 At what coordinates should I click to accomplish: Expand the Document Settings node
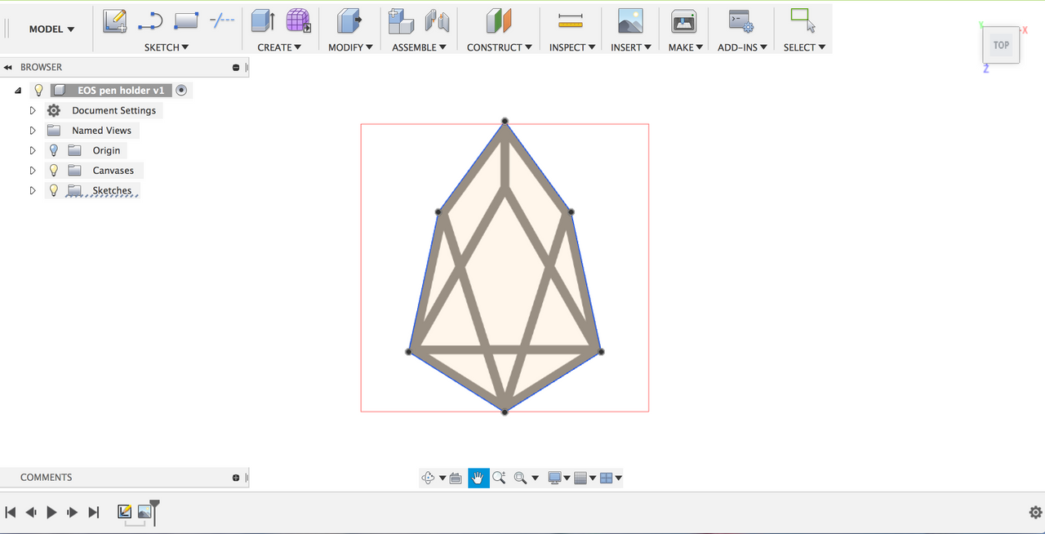click(33, 110)
